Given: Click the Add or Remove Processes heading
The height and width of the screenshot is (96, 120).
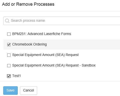Looking at the screenshot, I should [28, 4].
